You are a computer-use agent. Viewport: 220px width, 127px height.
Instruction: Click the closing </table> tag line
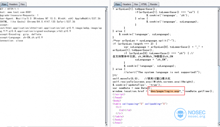118,116
